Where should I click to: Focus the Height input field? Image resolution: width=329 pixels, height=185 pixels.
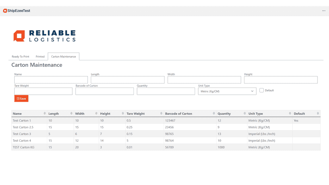281,80
